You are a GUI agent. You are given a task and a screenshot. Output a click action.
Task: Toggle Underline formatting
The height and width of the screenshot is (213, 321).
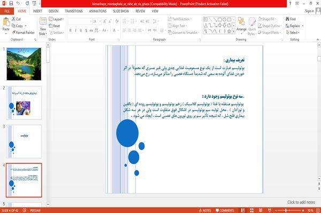(x=81, y=30)
